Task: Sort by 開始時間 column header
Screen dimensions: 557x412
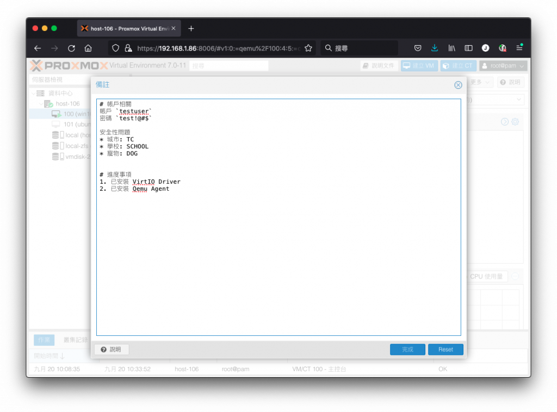Action: tap(49, 355)
